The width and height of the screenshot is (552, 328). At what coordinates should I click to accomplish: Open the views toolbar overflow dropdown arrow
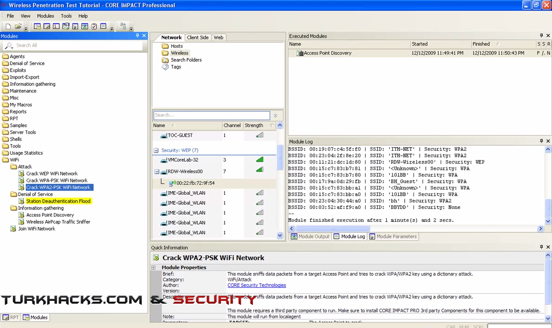click(112, 28)
